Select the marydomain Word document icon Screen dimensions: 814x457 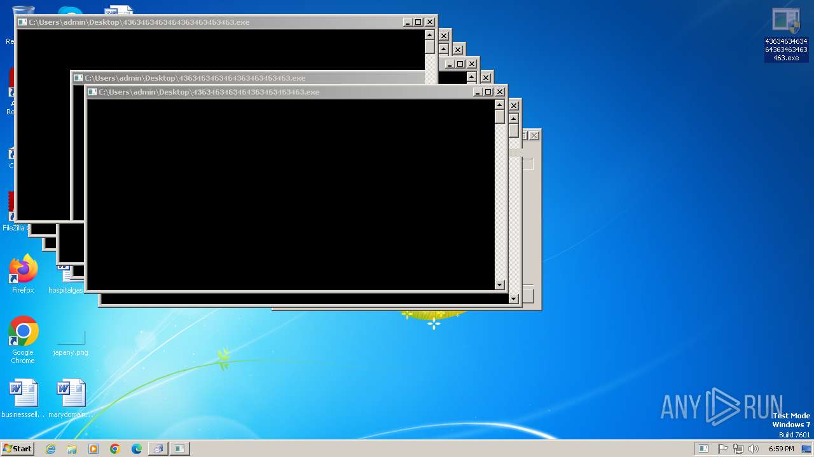click(x=71, y=399)
